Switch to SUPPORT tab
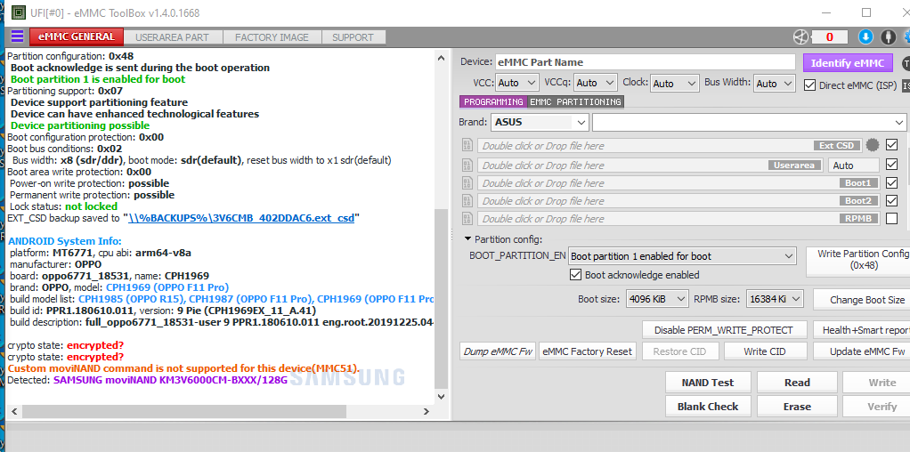This screenshot has height=452, width=910. coord(353,37)
